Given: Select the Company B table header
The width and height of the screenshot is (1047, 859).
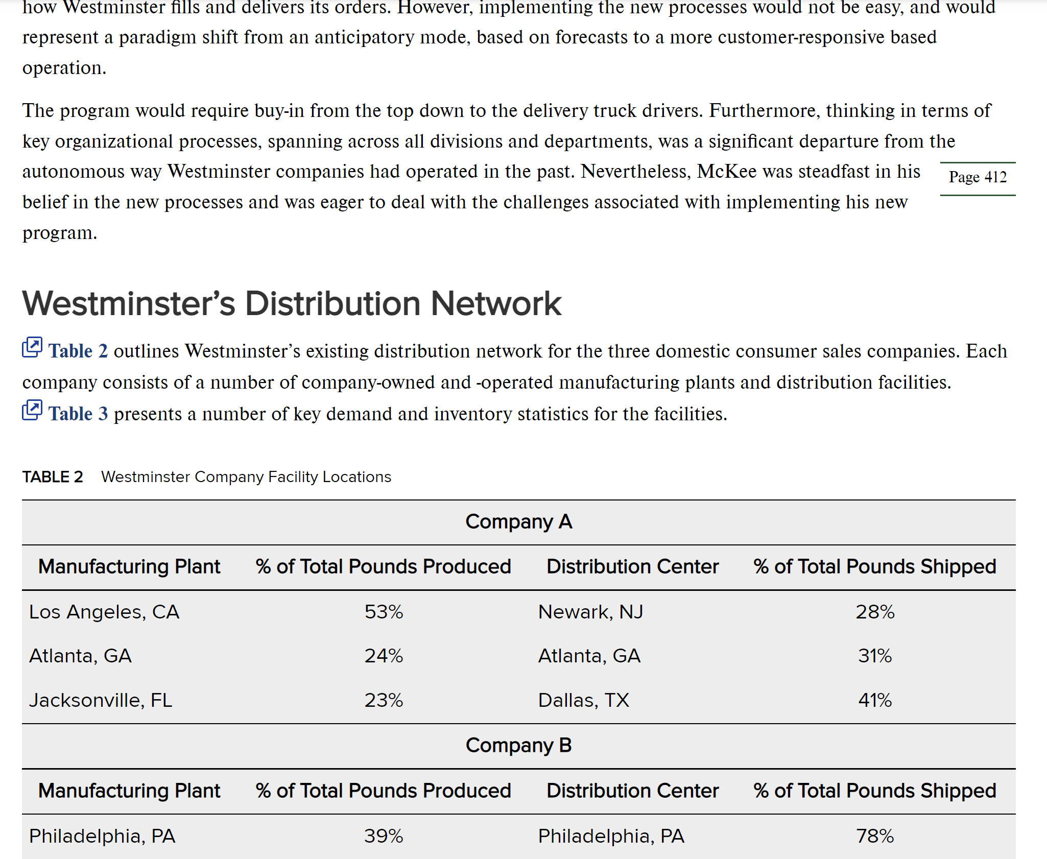Looking at the screenshot, I should click(518, 746).
